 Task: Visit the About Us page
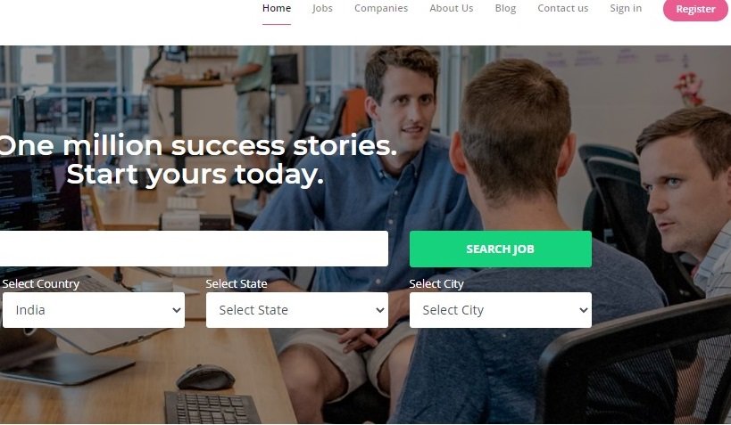pos(452,8)
